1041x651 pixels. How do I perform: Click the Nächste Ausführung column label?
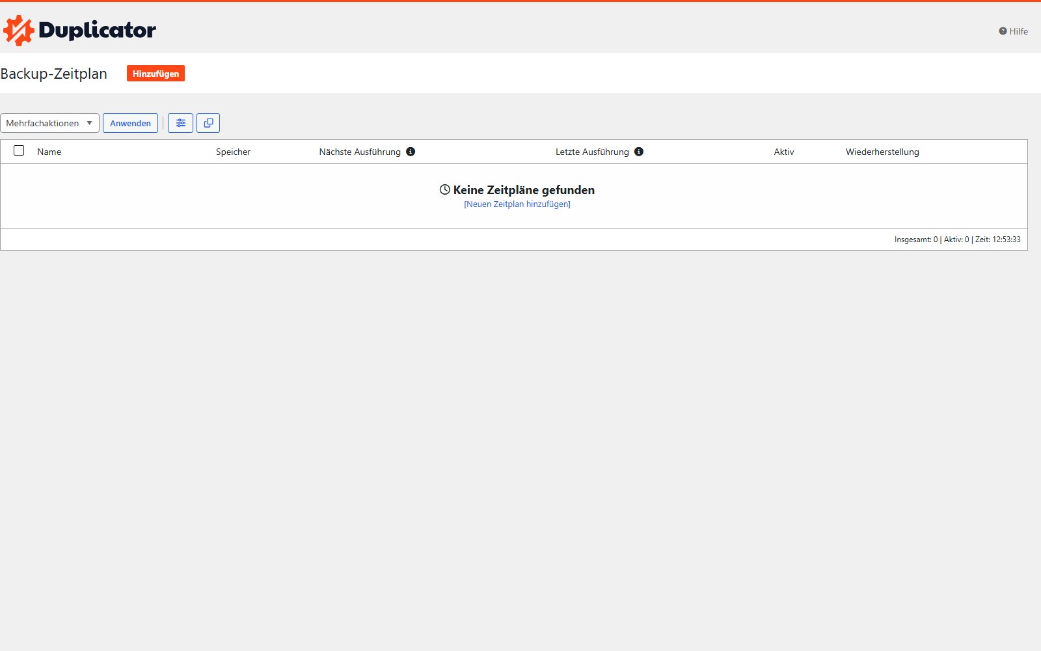click(360, 152)
